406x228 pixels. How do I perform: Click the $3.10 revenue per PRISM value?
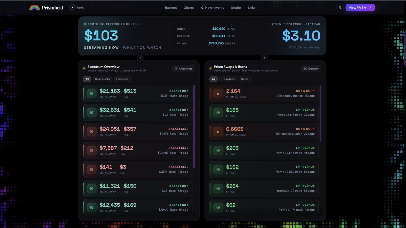point(301,35)
